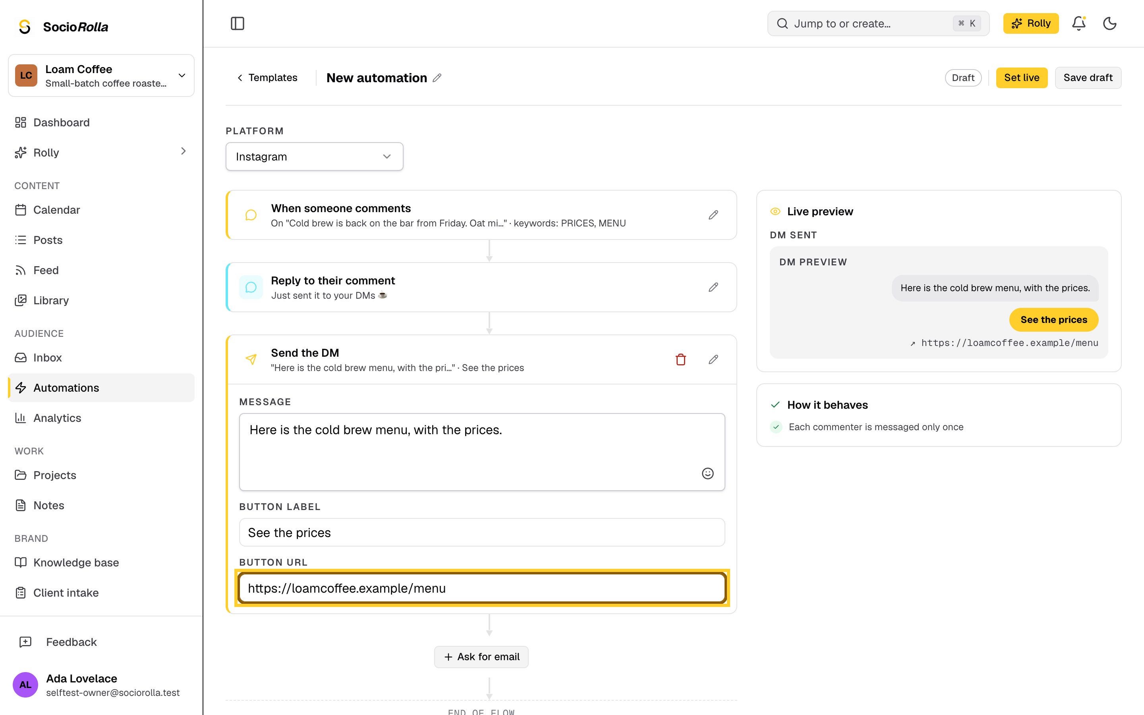1144x715 pixels.
Task: Switch to dark mode moon icon
Action: point(1109,23)
